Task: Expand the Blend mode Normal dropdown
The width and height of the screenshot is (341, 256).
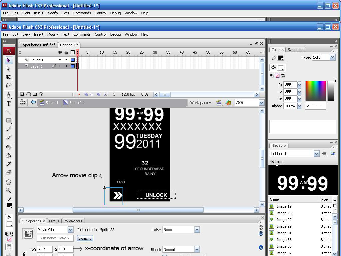Action: tap(197, 249)
